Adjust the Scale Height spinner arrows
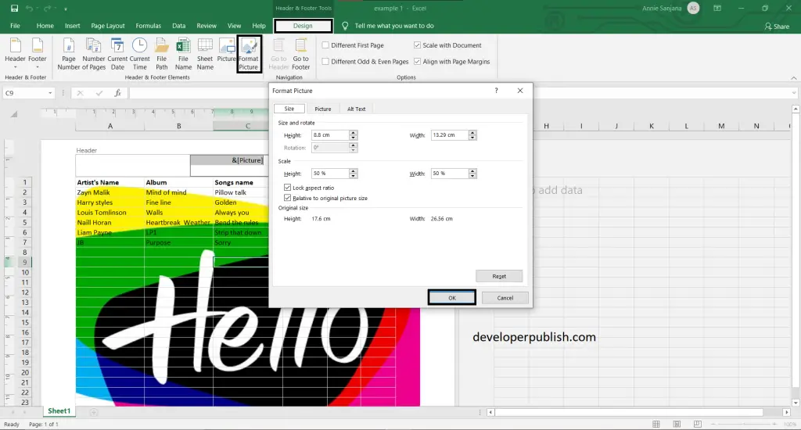This screenshot has width=801, height=430. pos(353,174)
